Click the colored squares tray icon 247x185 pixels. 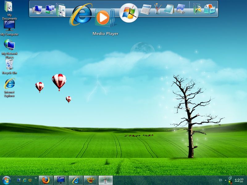point(230,183)
